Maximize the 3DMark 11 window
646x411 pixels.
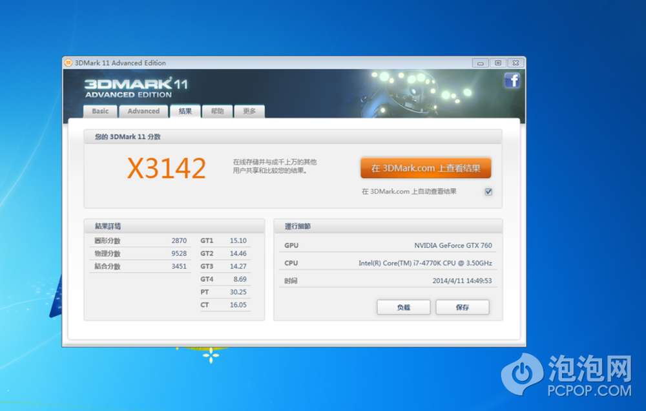(x=497, y=63)
